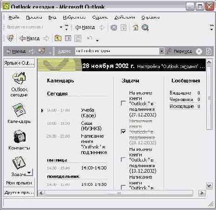Open the Входящие folder link
This screenshot has width=216, height=210.
point(180,93)
